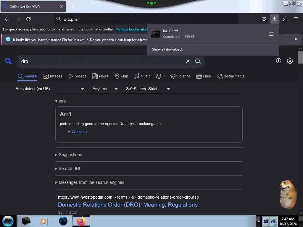This screenshot has width=303, height=227.
Task: Open the dark globe taskbar icon
Action: pos(63,221)
